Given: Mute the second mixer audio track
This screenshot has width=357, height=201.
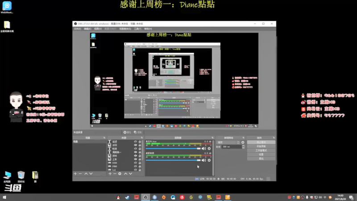Looking at the screenshot, I should click(x=203, y=160).
